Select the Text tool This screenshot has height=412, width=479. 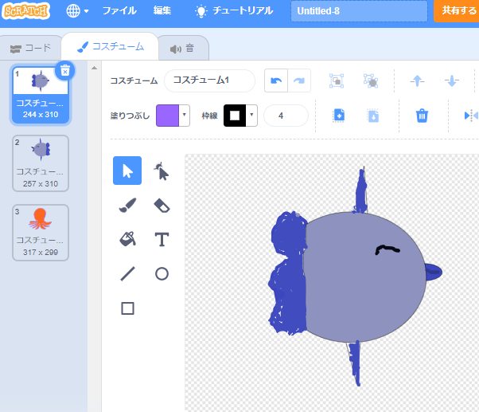point(162,239)
